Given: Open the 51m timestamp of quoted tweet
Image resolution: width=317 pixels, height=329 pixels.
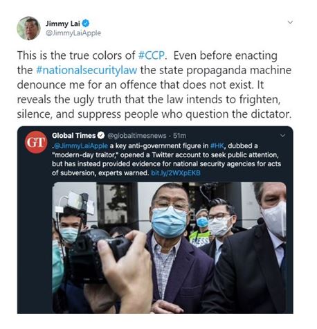Looking at the screenshot, I should pos(179,136).
